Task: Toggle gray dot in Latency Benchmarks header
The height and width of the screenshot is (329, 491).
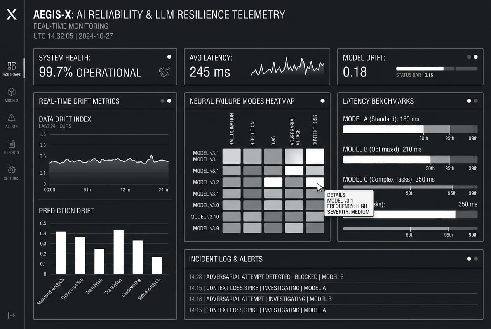Action: click(x=476, y=101)
